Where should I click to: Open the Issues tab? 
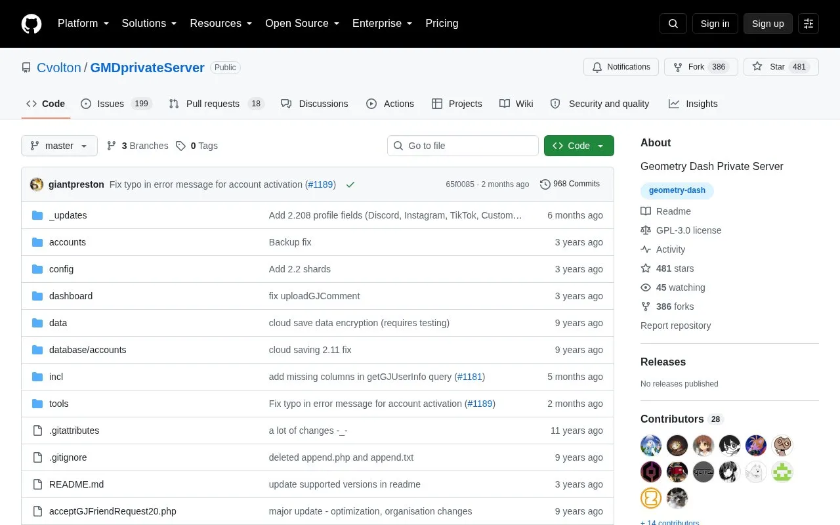coord(116,104)
